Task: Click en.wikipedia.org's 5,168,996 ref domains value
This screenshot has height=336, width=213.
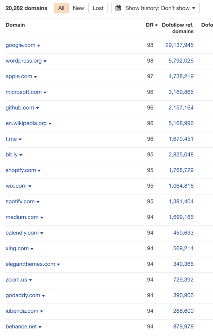Action: tap(181, 123)
